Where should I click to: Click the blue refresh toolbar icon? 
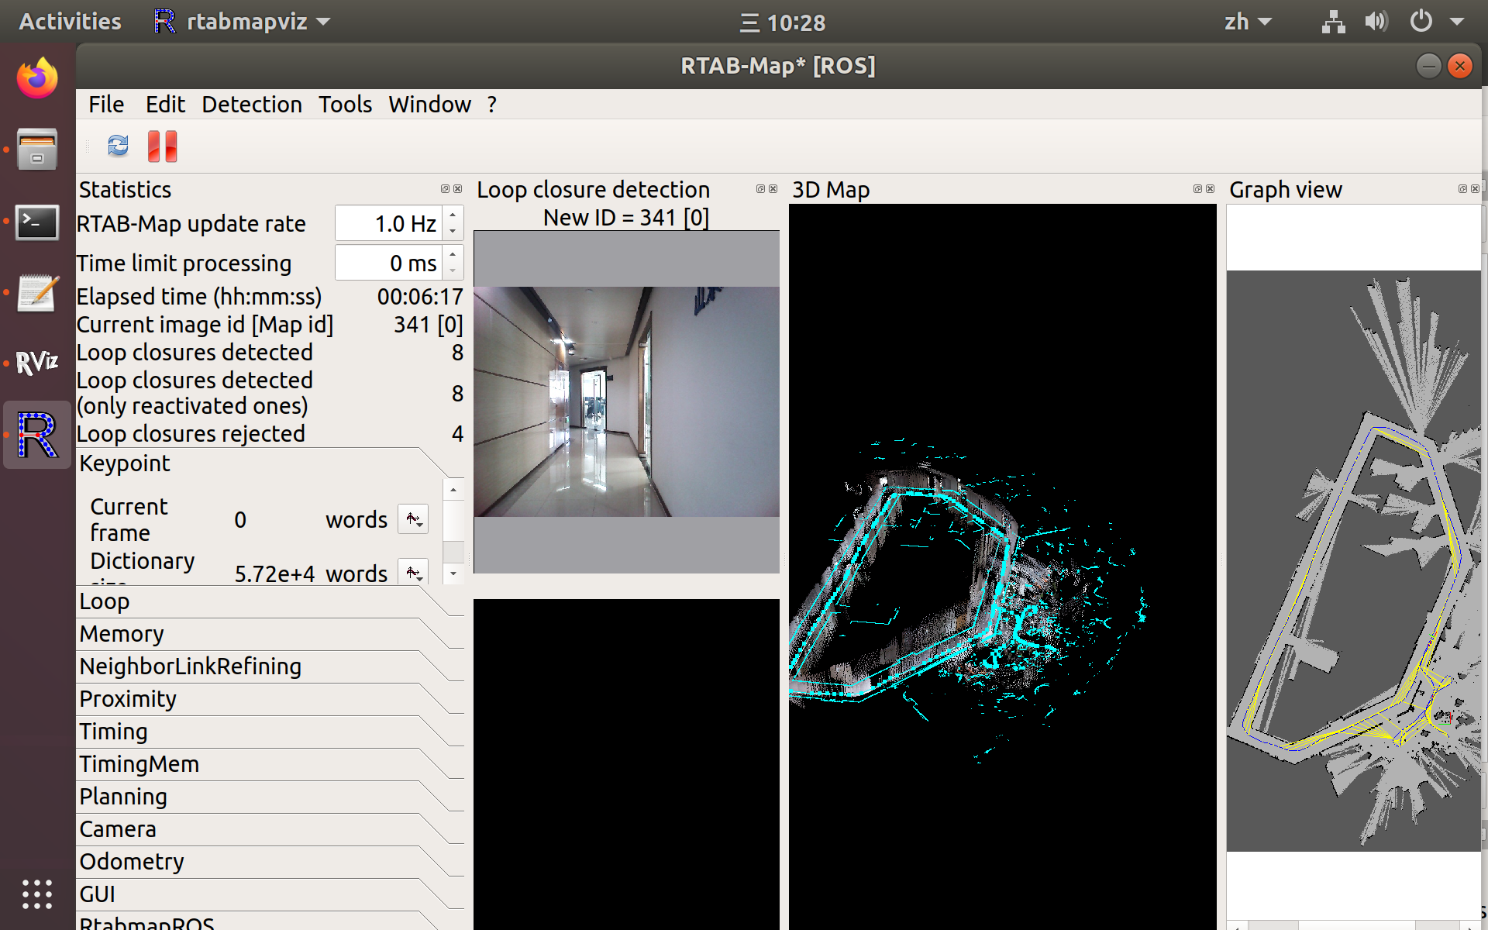(118, 146)
